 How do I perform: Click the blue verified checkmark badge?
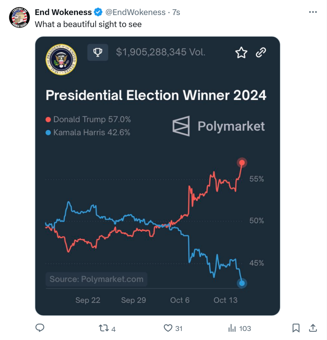pos(98,12)
